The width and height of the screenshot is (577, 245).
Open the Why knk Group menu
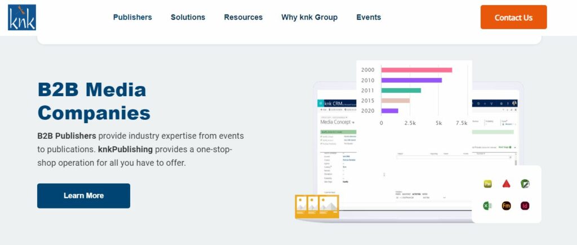coord(309,17)
